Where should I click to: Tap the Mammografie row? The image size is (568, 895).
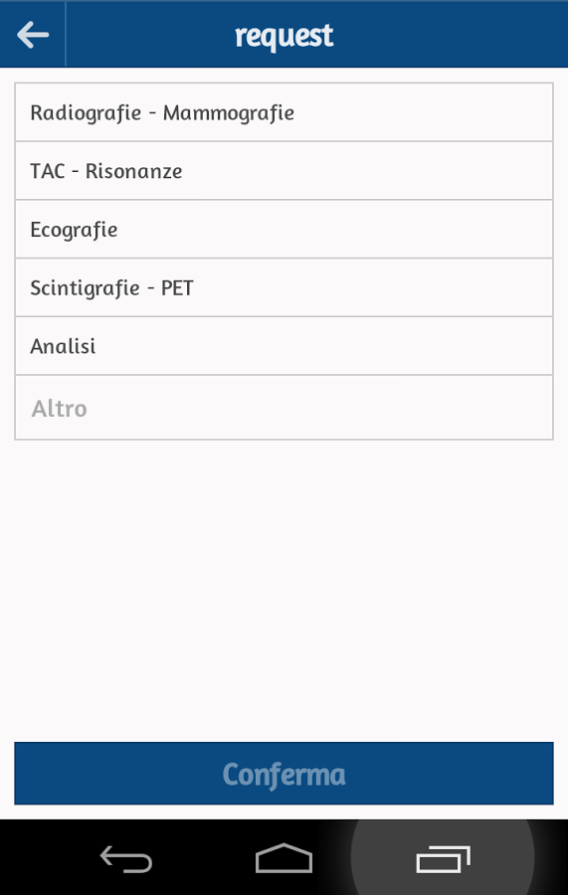click(x=284, y=112)
